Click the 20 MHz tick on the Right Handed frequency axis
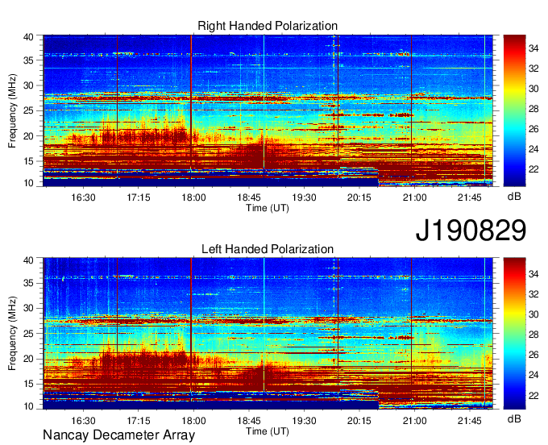The image size is (548, 445). pyautogui.click(x=29, y=136)
